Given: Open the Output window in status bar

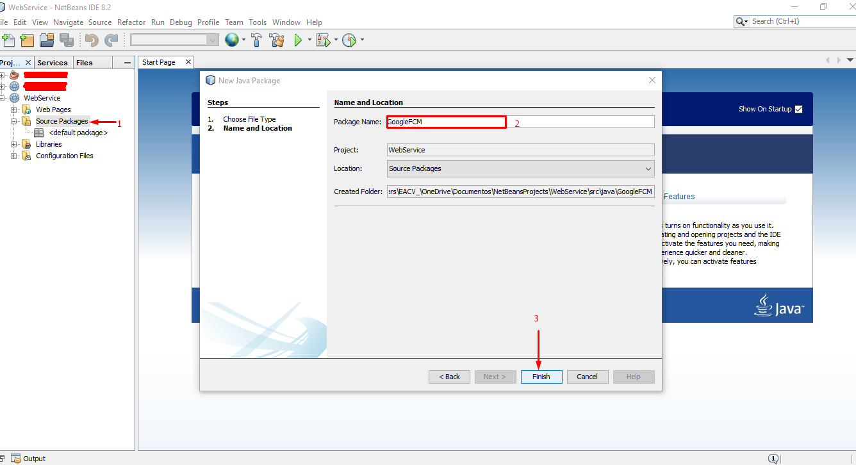Looking at the screenshot, I should 29,459.
